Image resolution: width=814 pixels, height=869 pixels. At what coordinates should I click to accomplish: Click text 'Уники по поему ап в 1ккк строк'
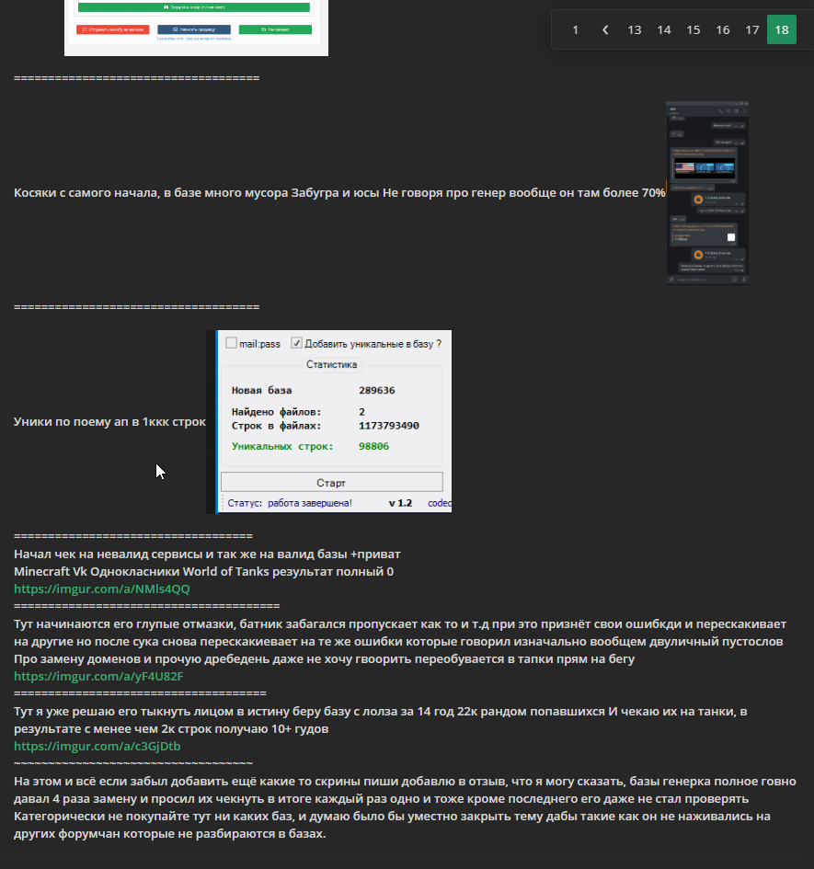click(109, 422)
